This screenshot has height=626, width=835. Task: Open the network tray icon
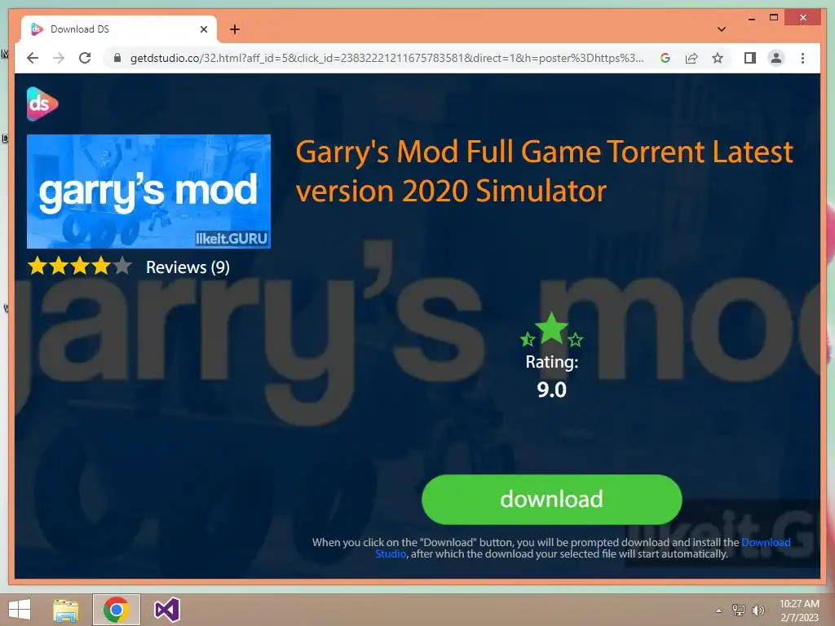(x=739, y=610)
